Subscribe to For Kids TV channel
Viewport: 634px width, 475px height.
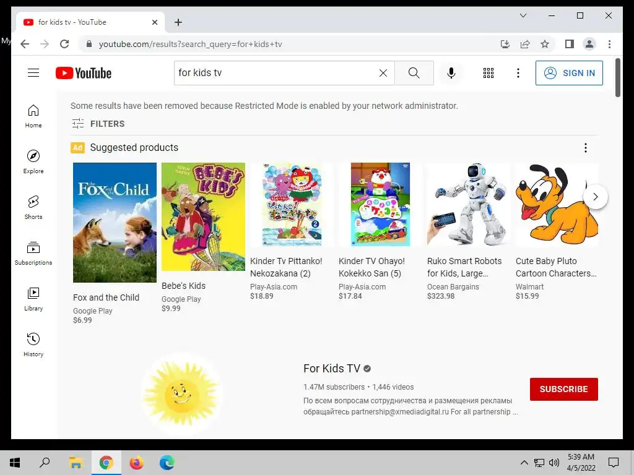(563, 389)
